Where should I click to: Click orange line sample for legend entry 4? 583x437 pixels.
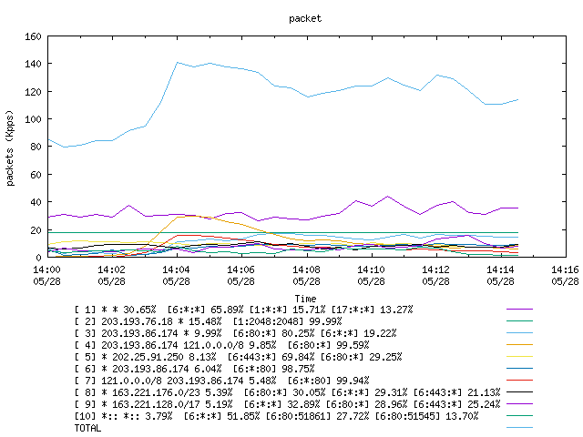519,345
